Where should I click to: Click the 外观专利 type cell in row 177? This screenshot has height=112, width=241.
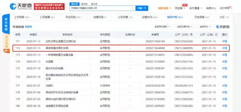(x=105, y=86)
